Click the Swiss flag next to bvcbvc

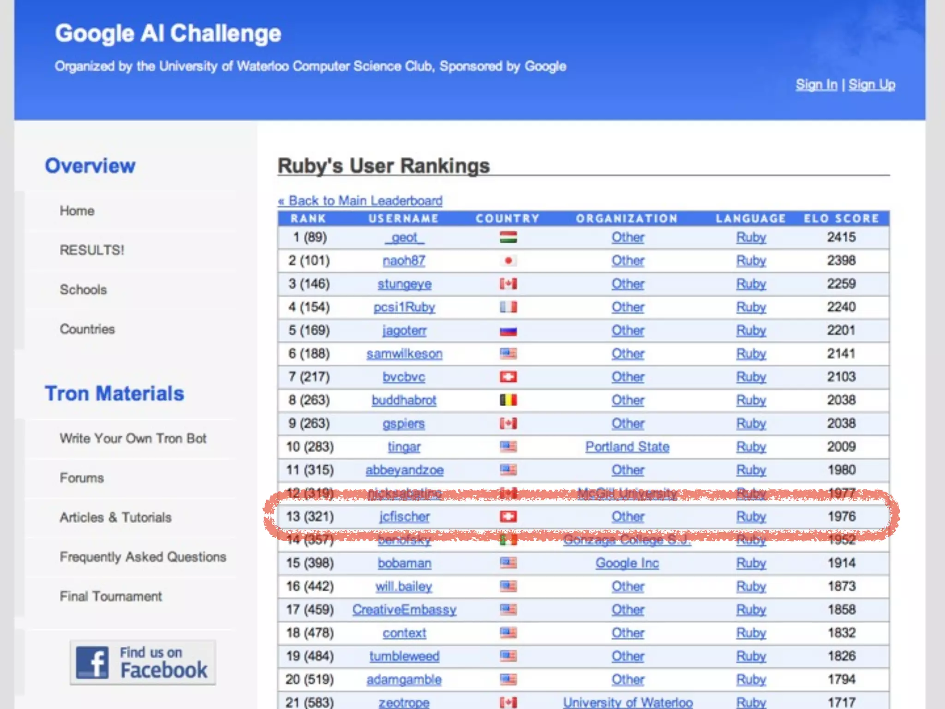[508, 377]
